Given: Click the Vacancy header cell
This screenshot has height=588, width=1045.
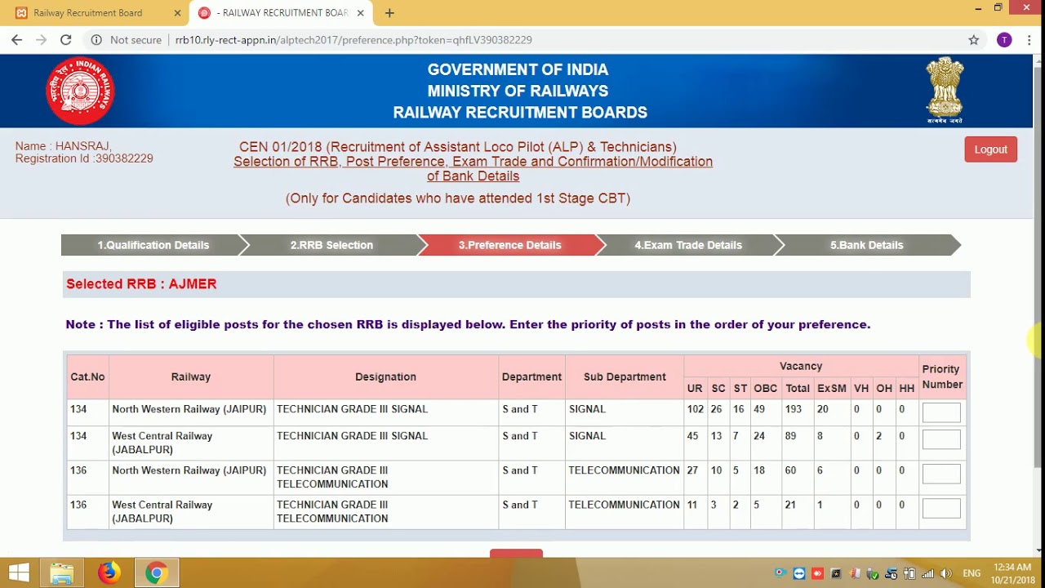Looking at the screenshot, I should tap(801, 366).
